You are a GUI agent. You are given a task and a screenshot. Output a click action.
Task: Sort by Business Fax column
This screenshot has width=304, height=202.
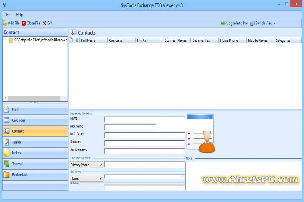point(204,40)
